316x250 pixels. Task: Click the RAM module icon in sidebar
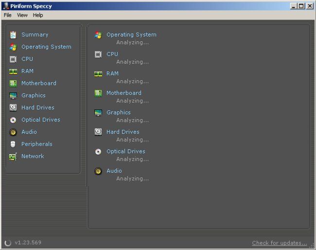pyautogui.click(x=13, y=71)
